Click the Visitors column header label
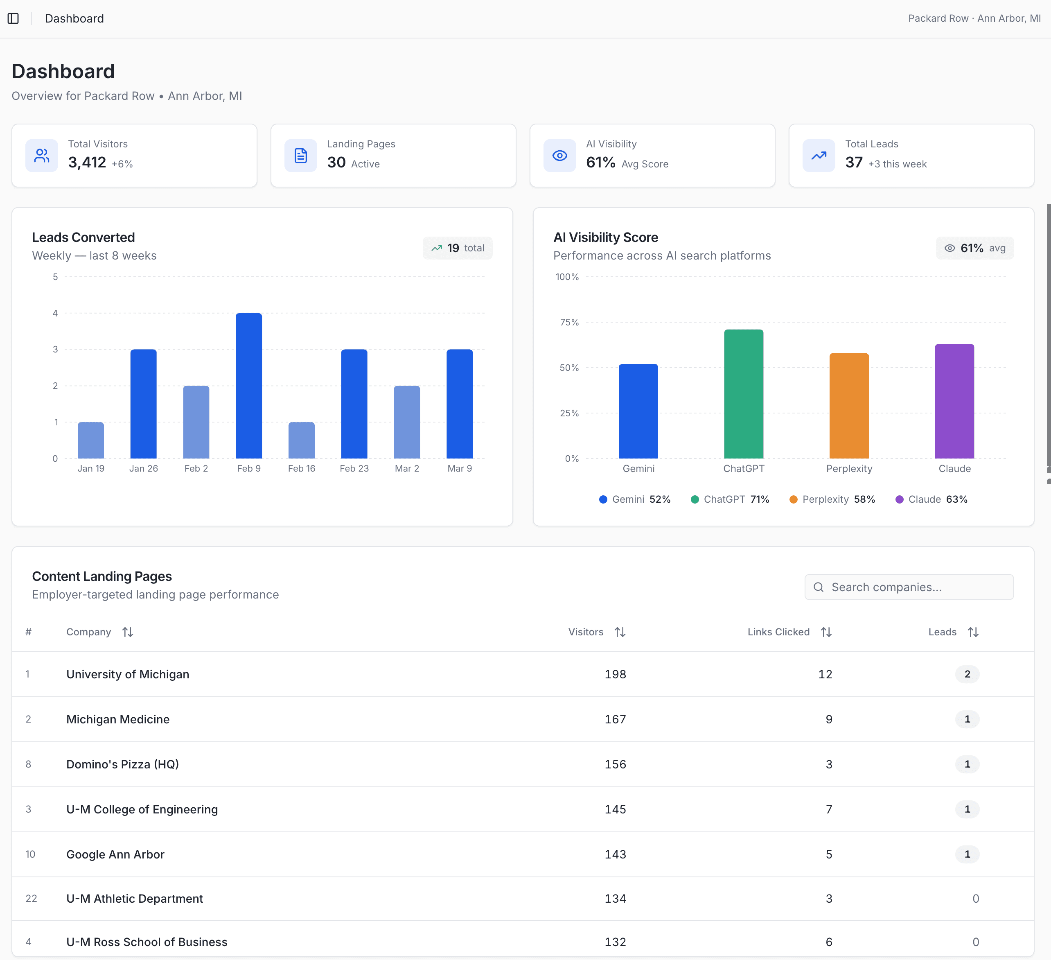This screenshot has height=960, width=1051. pos(585,632)
